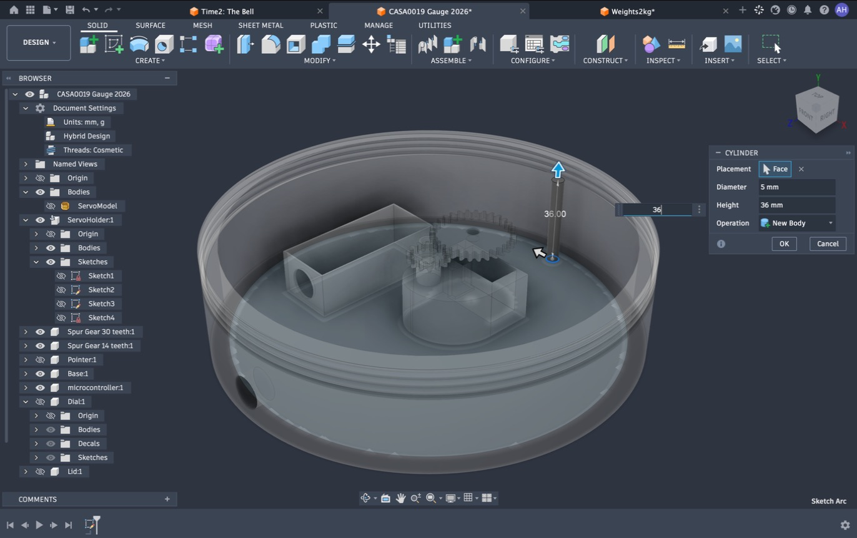Click the Diameter field showing 5 mm
Screen dimensions: 857x538
pos(797,187)
